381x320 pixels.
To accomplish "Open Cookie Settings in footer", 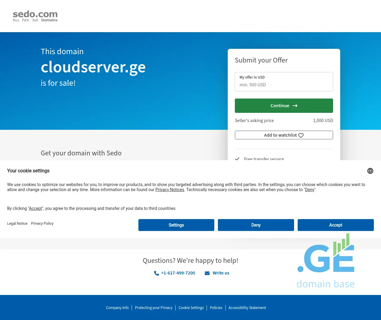I will 191,308.
